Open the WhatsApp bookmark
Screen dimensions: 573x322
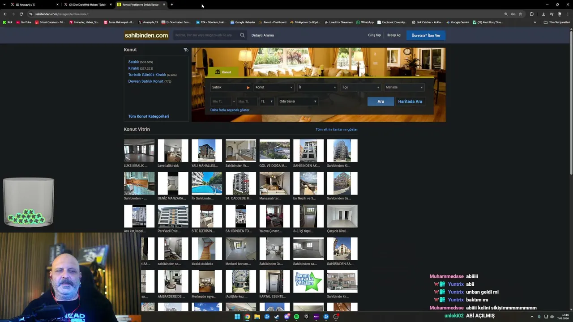pyautogui.click(x=365, y=22)
